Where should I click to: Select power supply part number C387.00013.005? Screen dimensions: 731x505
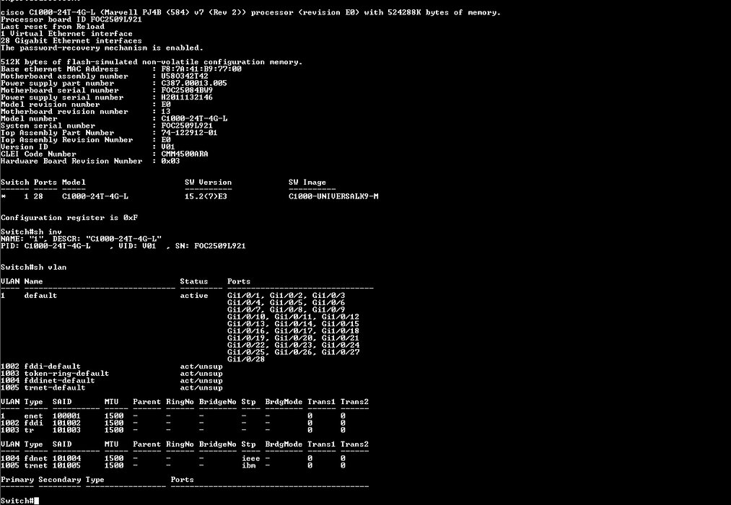click(x=194, y=83)
